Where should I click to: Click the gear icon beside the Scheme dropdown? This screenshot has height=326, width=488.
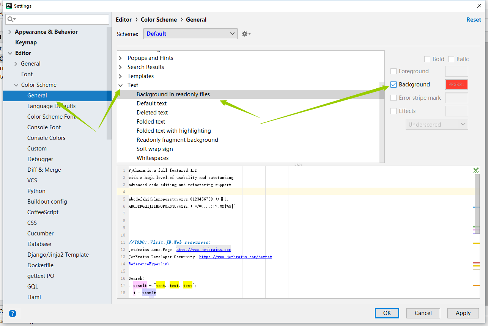[x=246, y=34]
